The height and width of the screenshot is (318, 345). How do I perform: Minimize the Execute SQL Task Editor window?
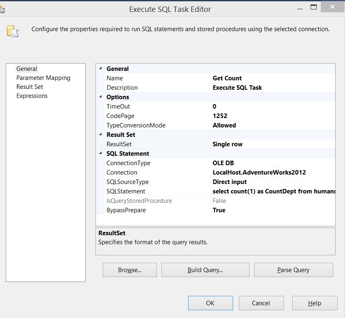[x=300, y=8]
